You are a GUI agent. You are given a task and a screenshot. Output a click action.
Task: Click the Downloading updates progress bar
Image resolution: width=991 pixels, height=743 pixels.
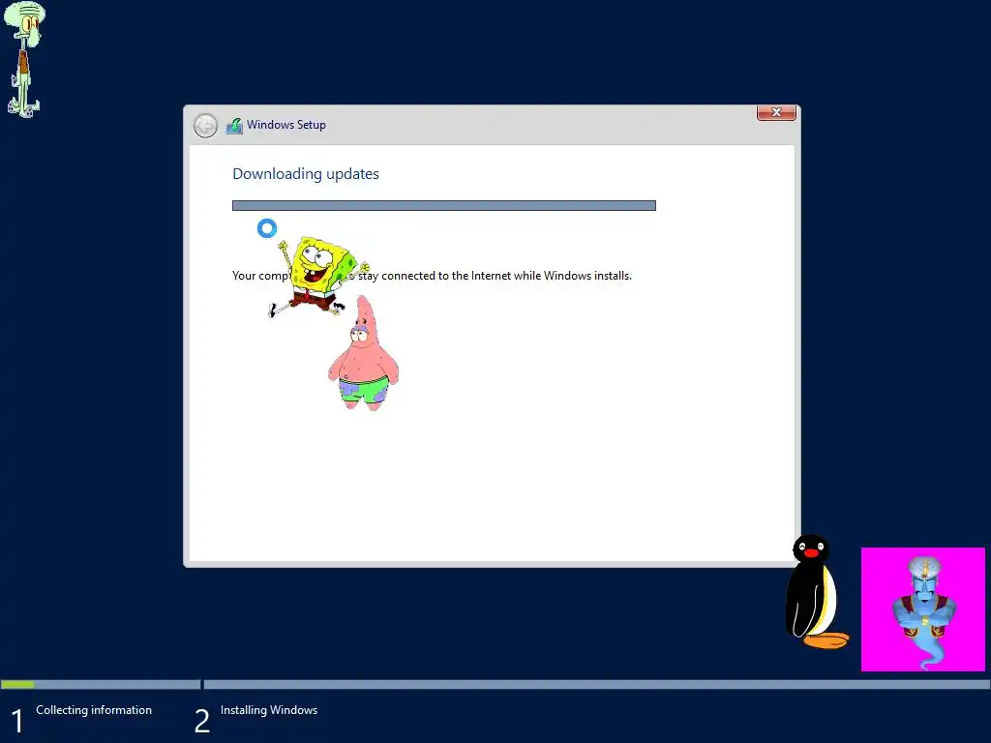pos(443,205)
